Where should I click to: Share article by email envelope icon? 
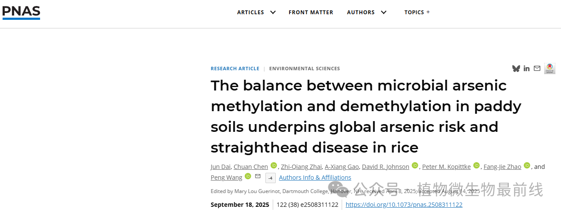click(537, 69)
